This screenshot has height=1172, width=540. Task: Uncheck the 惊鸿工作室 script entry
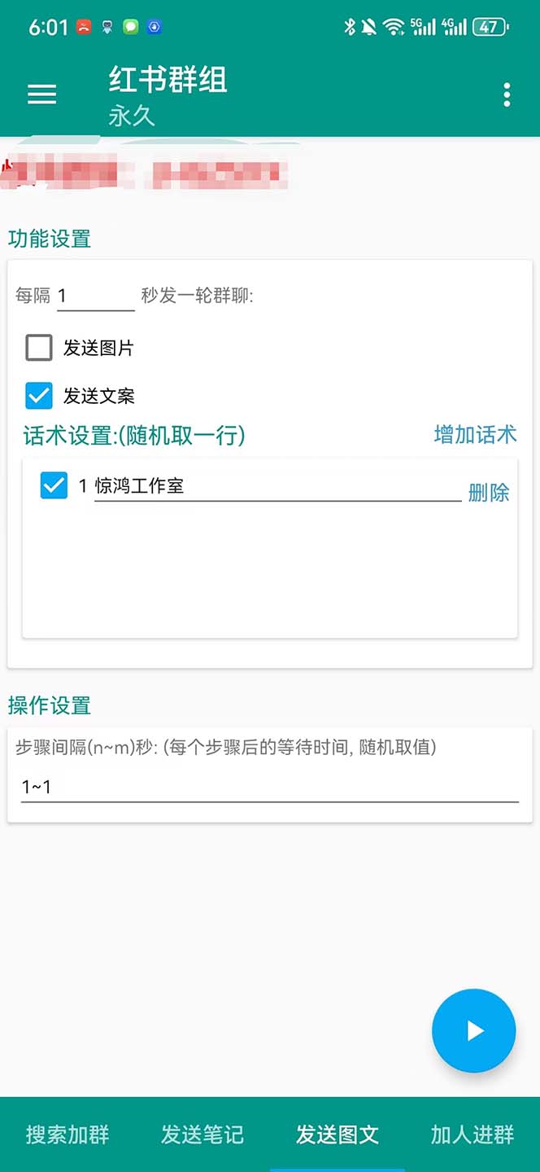coord(54,485)
